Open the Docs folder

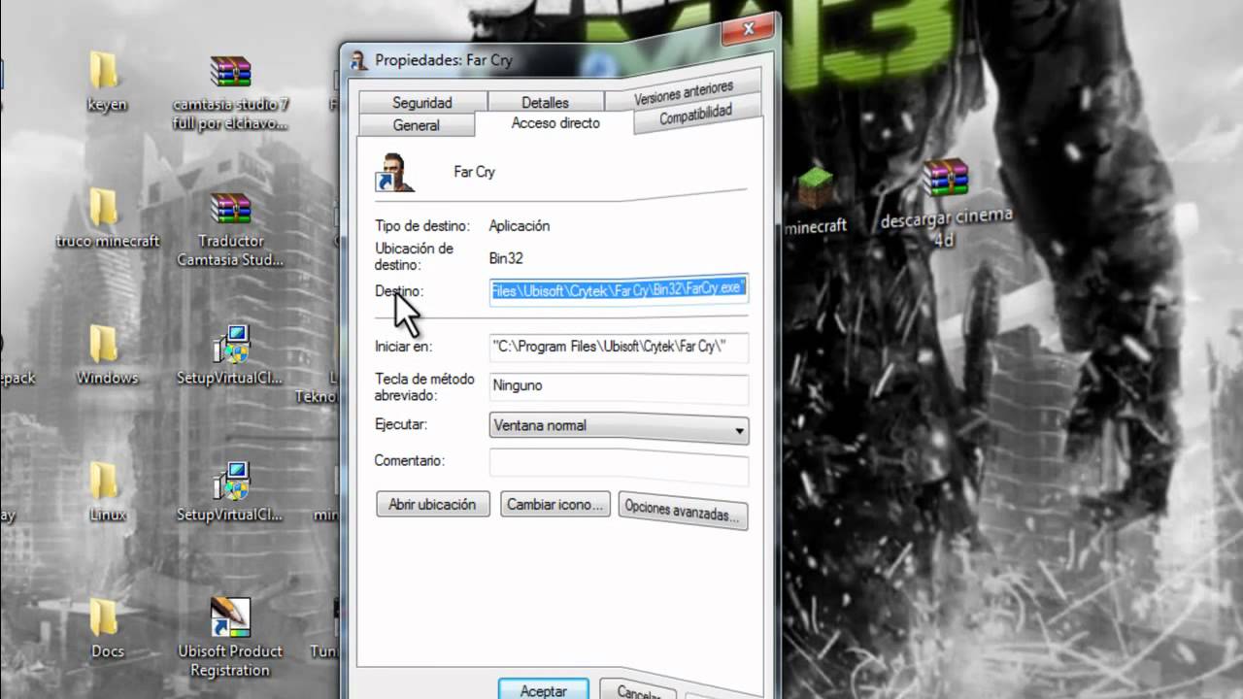click(104, 617)
